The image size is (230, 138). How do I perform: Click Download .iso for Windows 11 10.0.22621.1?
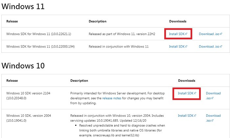click(x=211, y=34)
